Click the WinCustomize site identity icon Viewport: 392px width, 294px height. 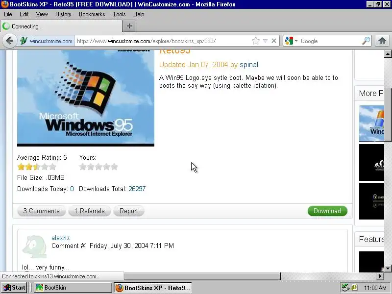[x=24, y=41]
